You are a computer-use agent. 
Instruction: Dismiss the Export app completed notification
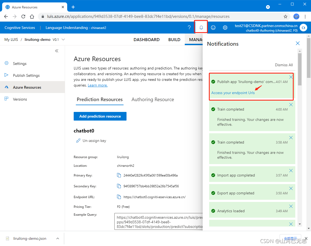291,188
